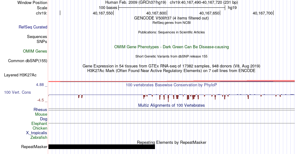Click the pink H3K27Ac signal band
295x154 pixels.
coord(171,81)
